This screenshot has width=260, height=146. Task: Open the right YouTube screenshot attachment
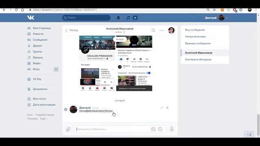point(134,63)
